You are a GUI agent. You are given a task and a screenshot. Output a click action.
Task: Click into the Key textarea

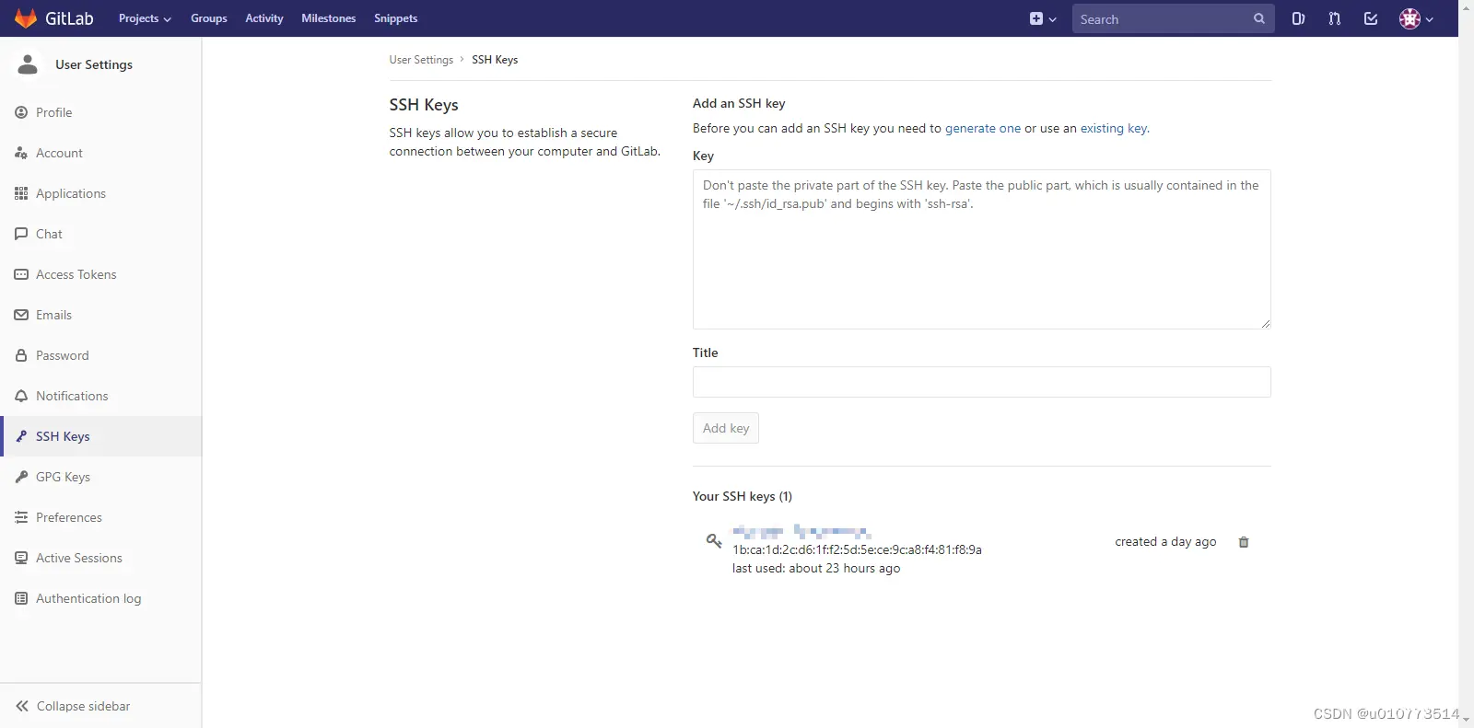(982, 249)
